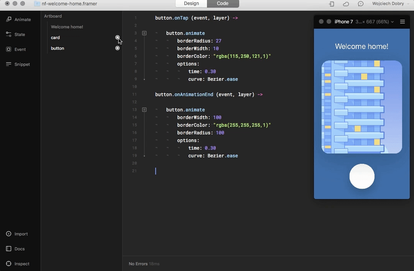Toggle the target circle for card layer
Viewport: 414px width, 271px height.
(118, 38)
